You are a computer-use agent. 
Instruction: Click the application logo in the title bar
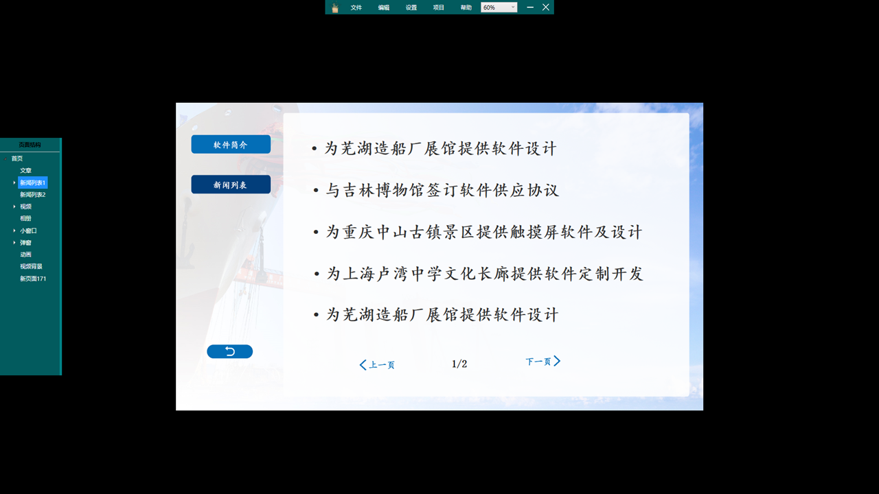pos(334,7)
